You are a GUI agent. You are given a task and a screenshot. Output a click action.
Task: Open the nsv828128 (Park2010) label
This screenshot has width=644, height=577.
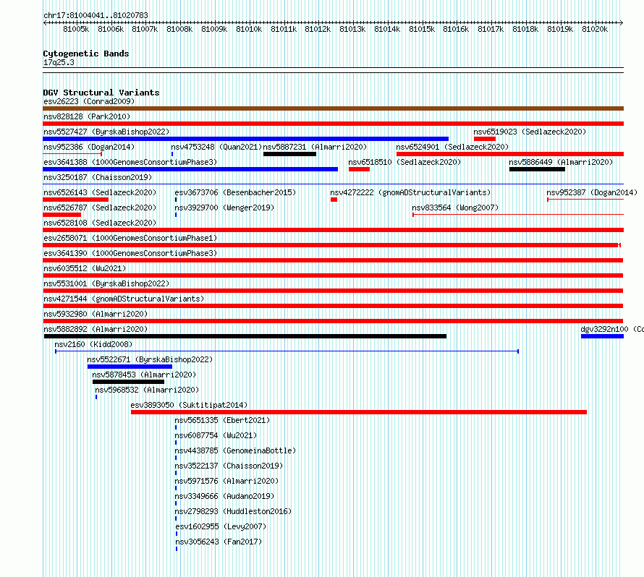coord(87,116)
